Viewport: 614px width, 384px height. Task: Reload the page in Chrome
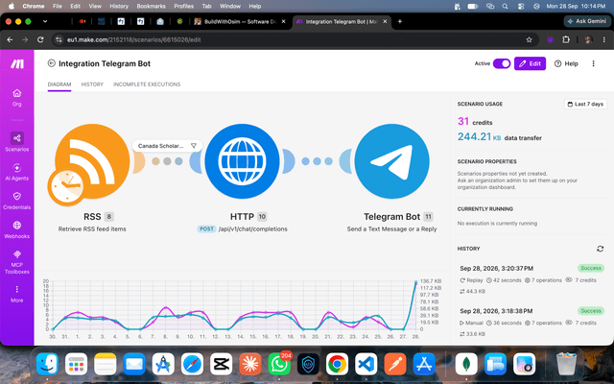point(40,39)
